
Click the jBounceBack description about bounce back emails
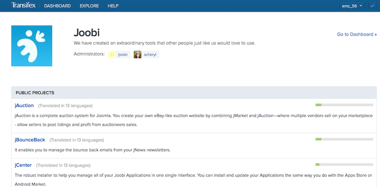point(93,150)
